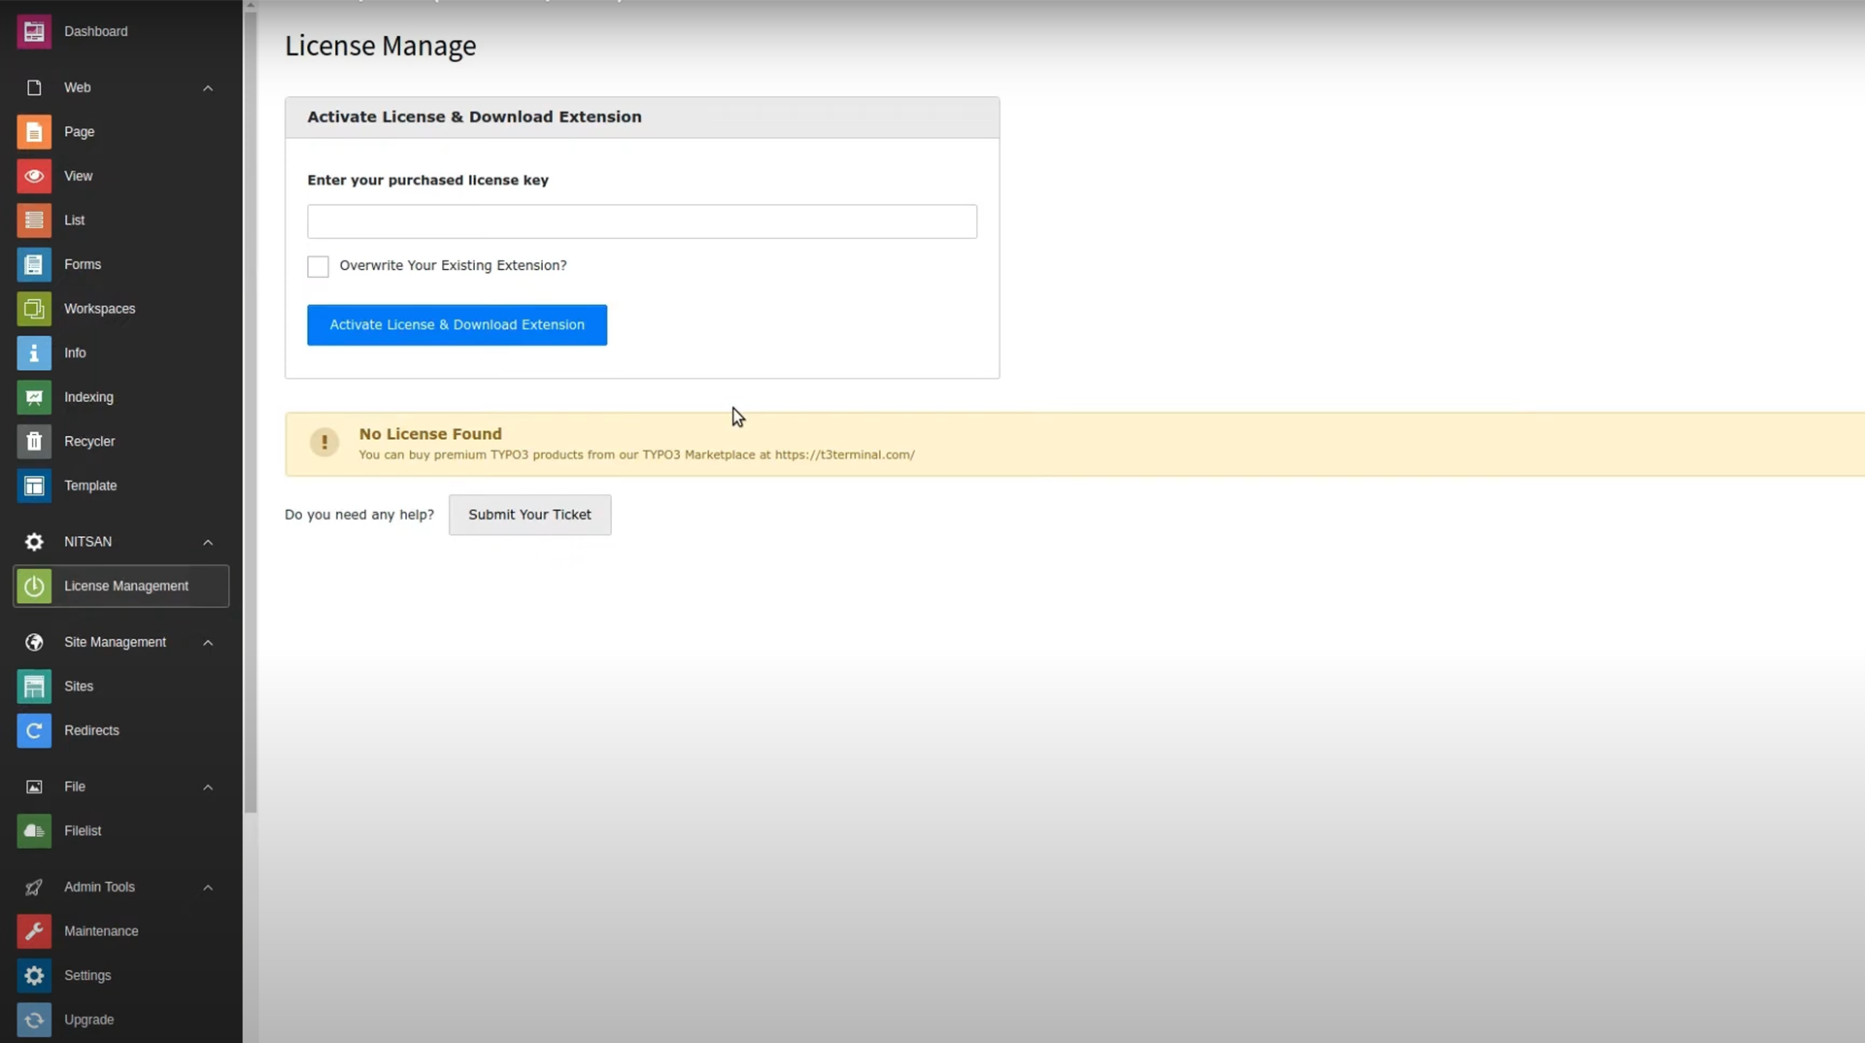Screen dimensions: 1865x1043
Task: Open the Indexing module icon
Action: pyautogui.click(x=34, y=397)
